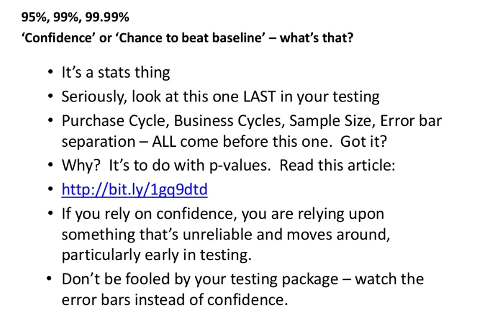Open the bit.ly/1gq9dtd hyperlink
This screenshot has height=327, width=489.
[134, 189]
